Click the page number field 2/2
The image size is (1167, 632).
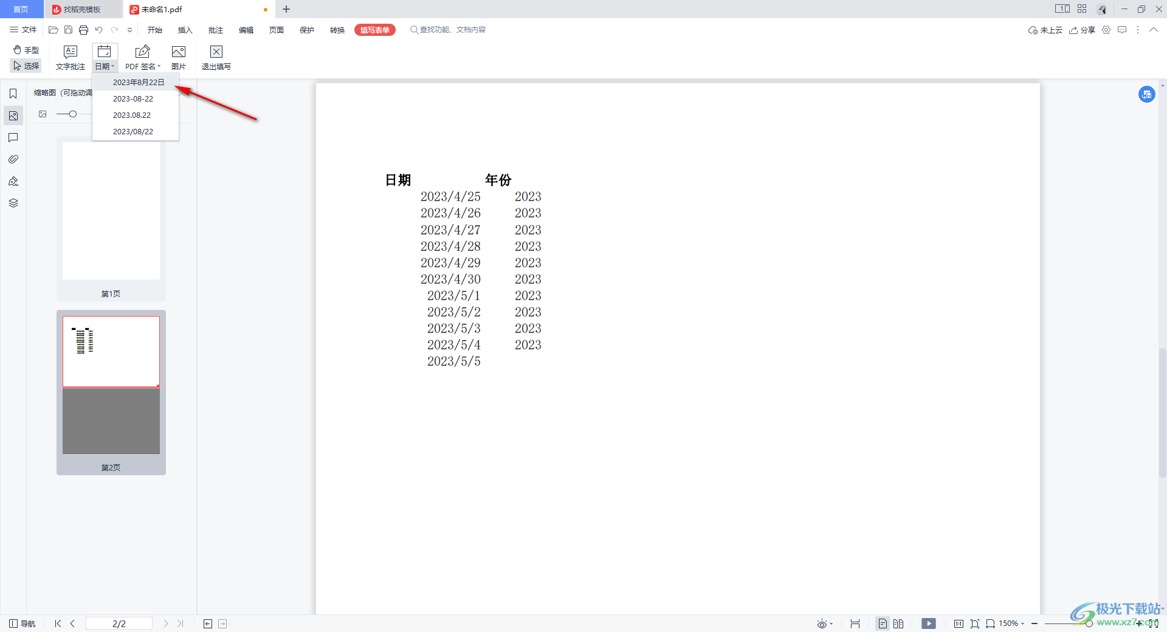(x=119, y=623)
